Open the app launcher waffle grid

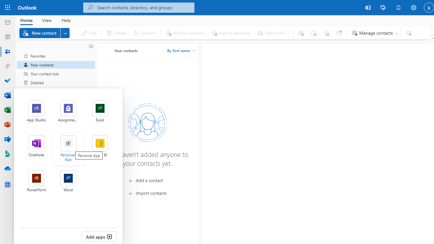pos(8,8)
